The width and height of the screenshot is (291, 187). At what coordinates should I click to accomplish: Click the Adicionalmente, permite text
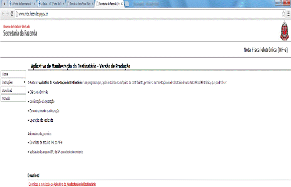coord(39,134)
